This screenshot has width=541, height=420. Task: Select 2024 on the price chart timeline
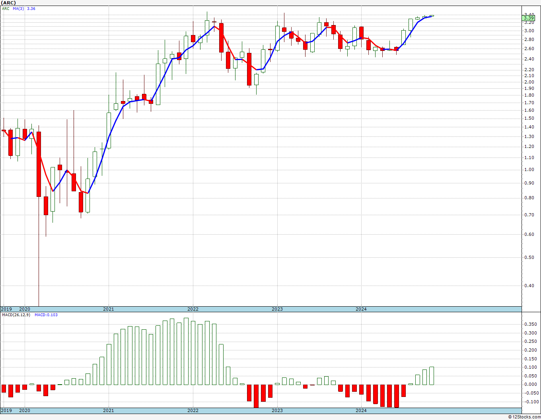[361, 309]
